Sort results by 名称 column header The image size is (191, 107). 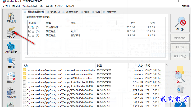pyautogui.click(x=59, y=66)
